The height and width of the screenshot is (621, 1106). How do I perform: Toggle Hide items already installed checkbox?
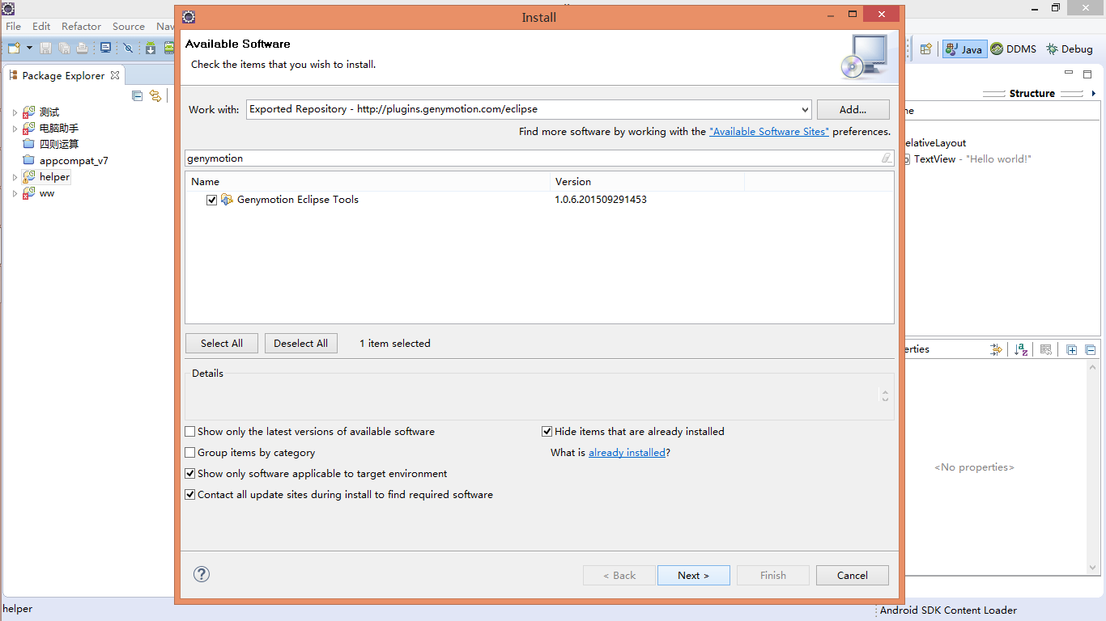click(547, 432)
